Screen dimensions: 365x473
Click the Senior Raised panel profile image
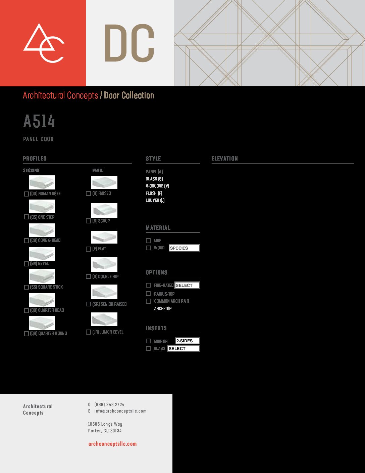104,292
